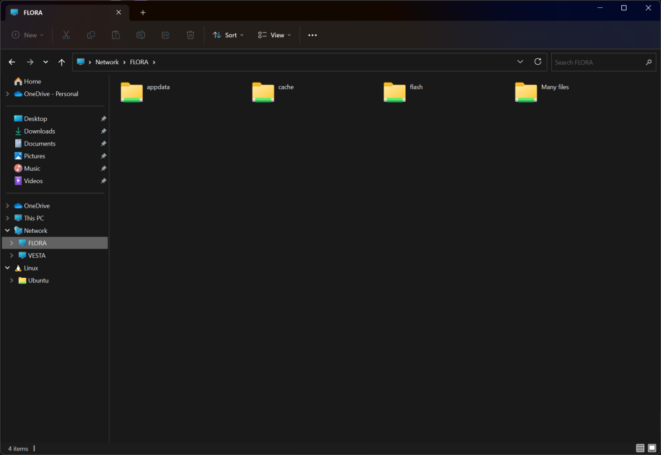
Task: Go up one level arrow
Action: tap(61, 62)
